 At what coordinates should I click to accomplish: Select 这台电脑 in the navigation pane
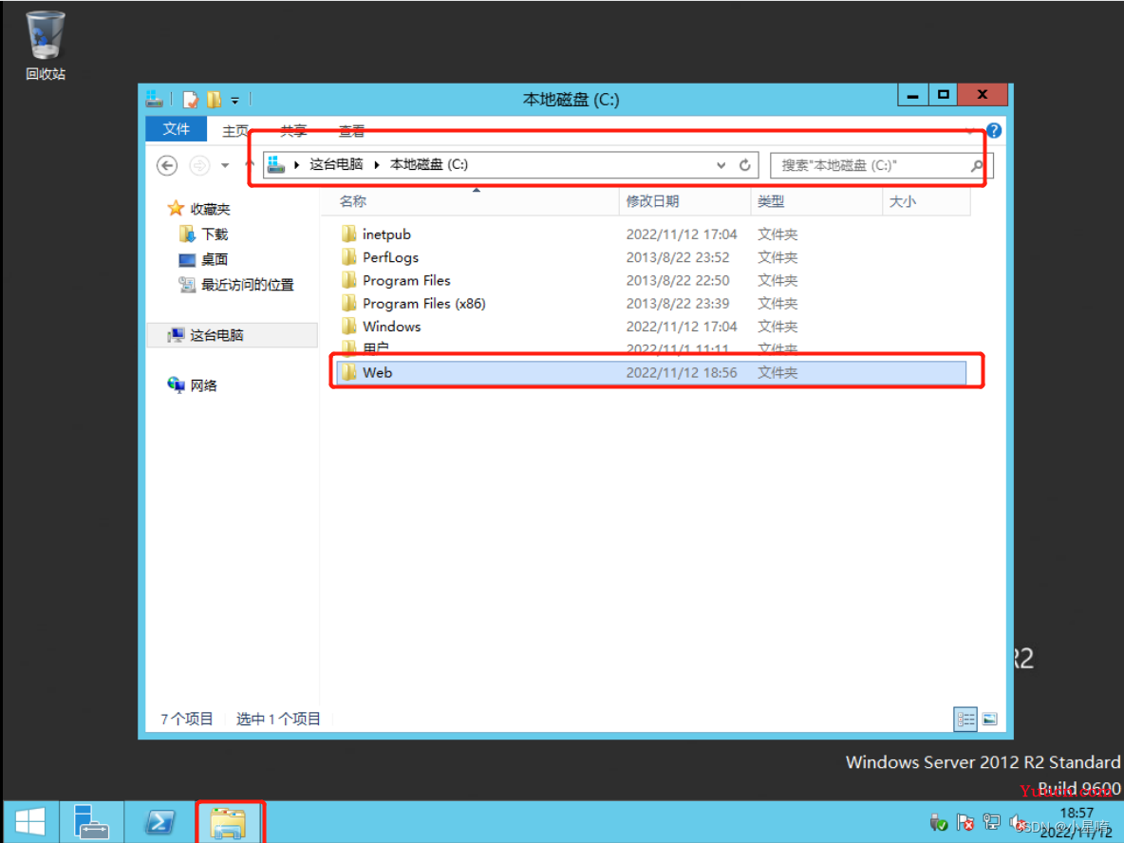click(216, 335)
